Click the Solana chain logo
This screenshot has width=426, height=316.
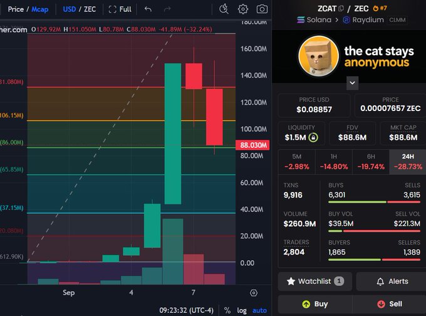point(301,20)
